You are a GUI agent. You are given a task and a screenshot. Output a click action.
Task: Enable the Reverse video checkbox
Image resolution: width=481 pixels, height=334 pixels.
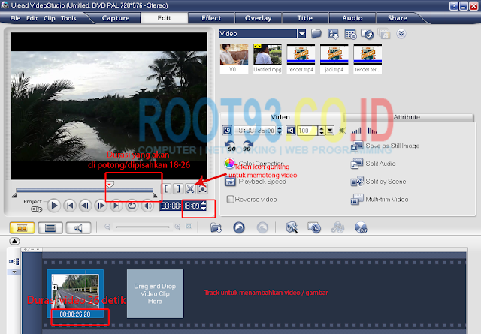[230, 199]
